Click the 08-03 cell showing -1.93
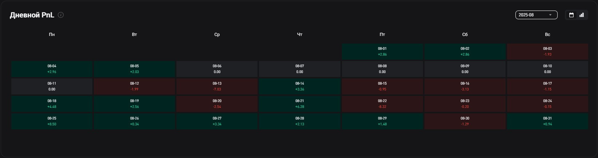598x158 pixels. (547, 52)
